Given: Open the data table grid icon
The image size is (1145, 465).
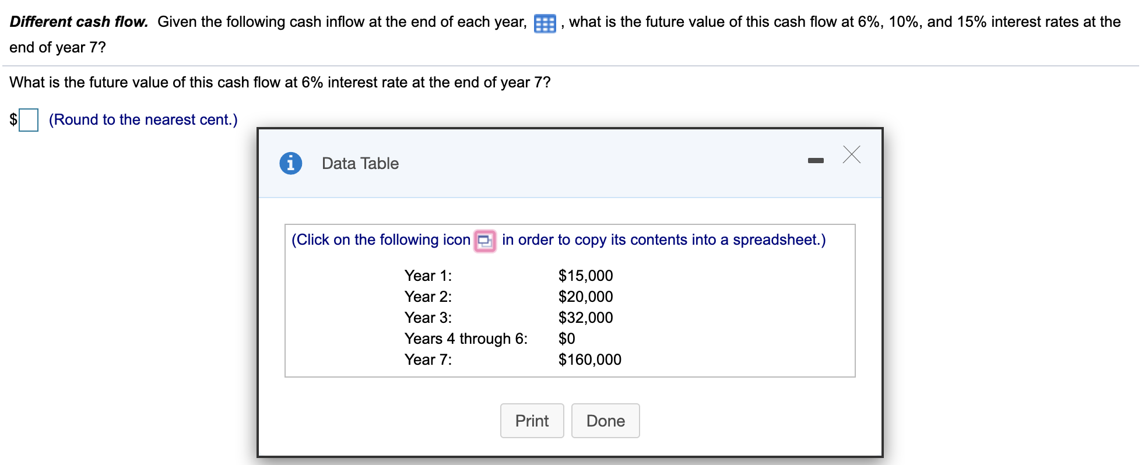Looking at the screenshot, I should [545, 23].
